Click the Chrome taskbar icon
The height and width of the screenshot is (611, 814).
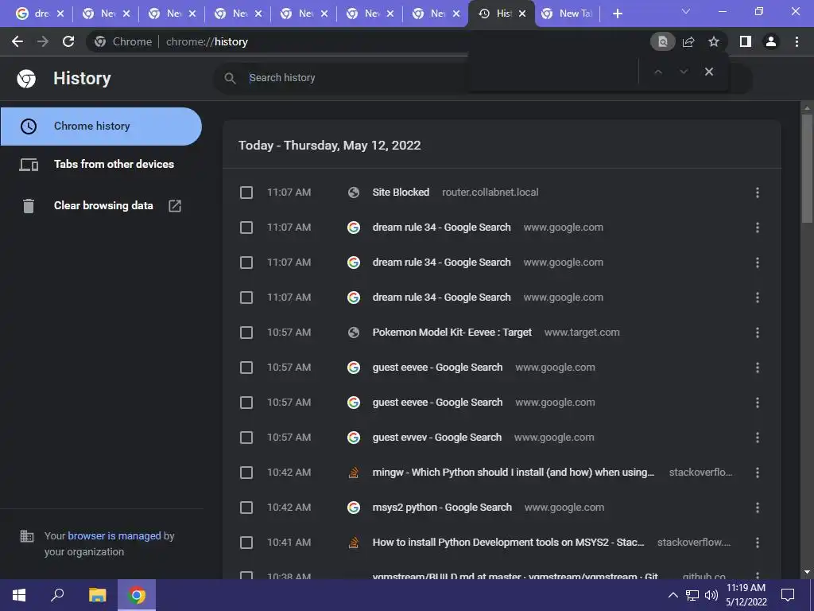(137, 595)
